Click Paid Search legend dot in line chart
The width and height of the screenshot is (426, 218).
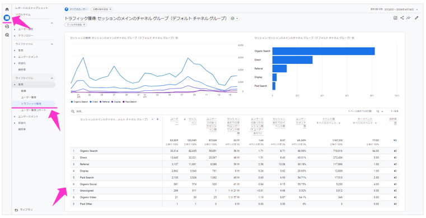point(124,101)
